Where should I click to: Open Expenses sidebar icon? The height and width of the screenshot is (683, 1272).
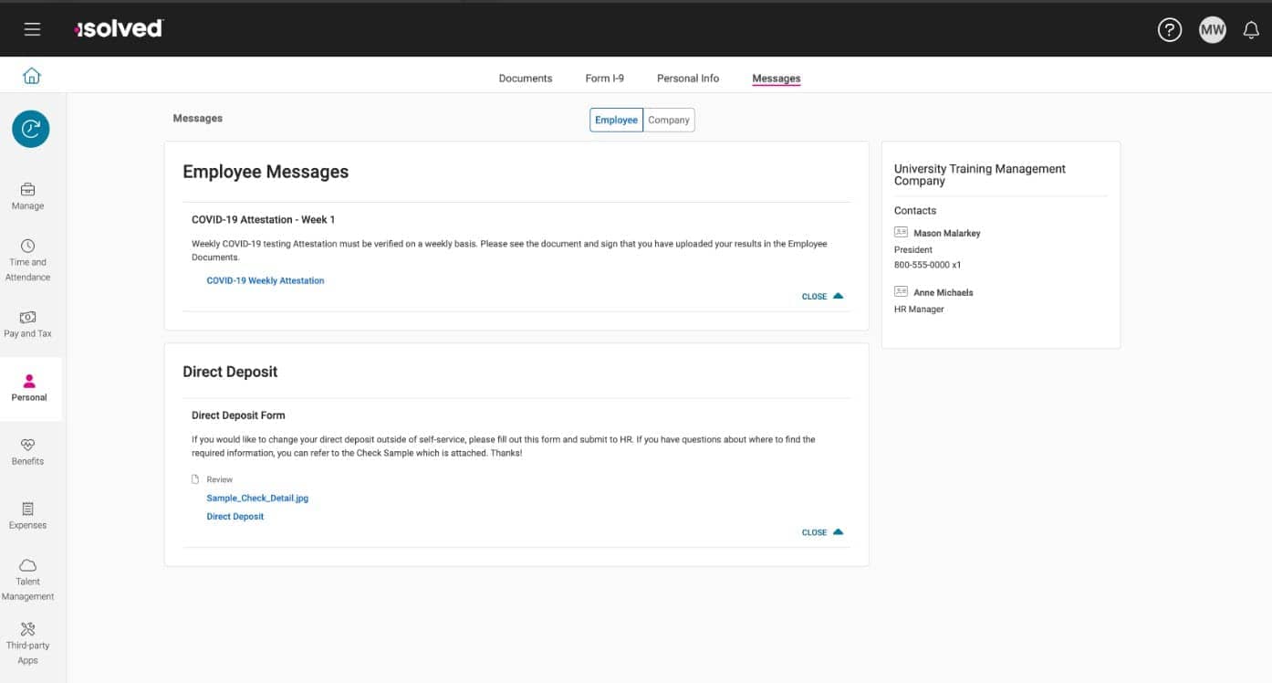coord(27,509)
